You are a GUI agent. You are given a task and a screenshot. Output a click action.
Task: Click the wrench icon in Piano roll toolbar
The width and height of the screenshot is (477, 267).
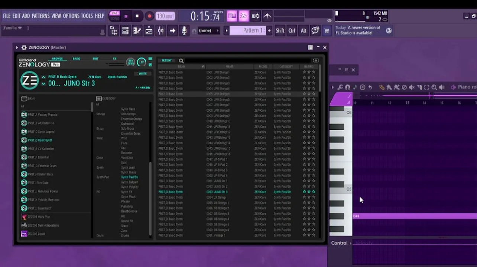point(340,87)
